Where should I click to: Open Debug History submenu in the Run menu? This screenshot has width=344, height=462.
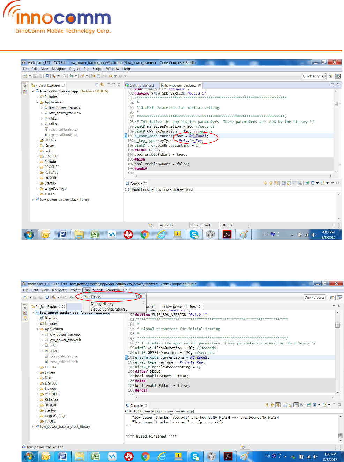(x=112, y=304)
